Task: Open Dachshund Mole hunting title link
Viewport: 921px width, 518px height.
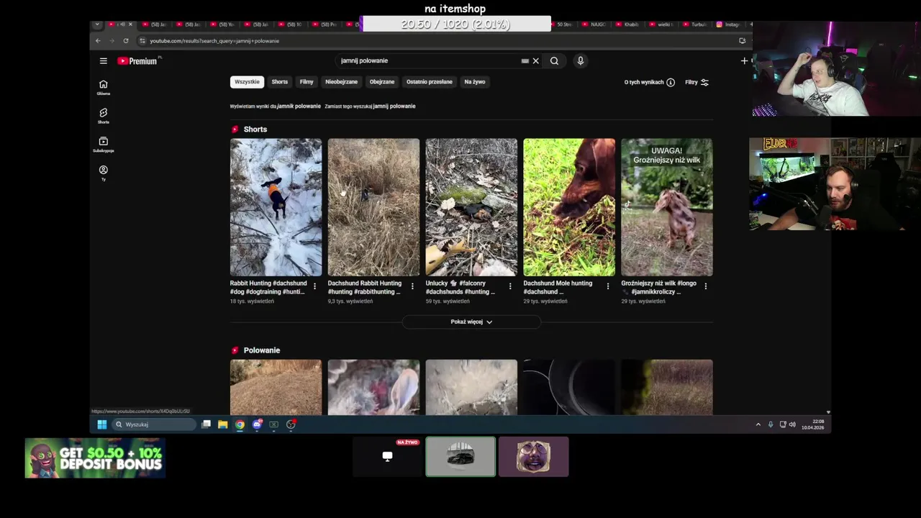Action: (x=558, y=288)
